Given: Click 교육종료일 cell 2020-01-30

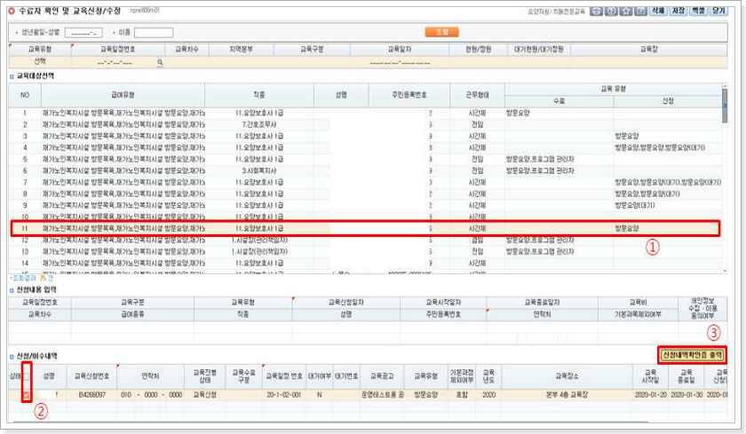Looking at the screenshot, I should click(686, 395).
